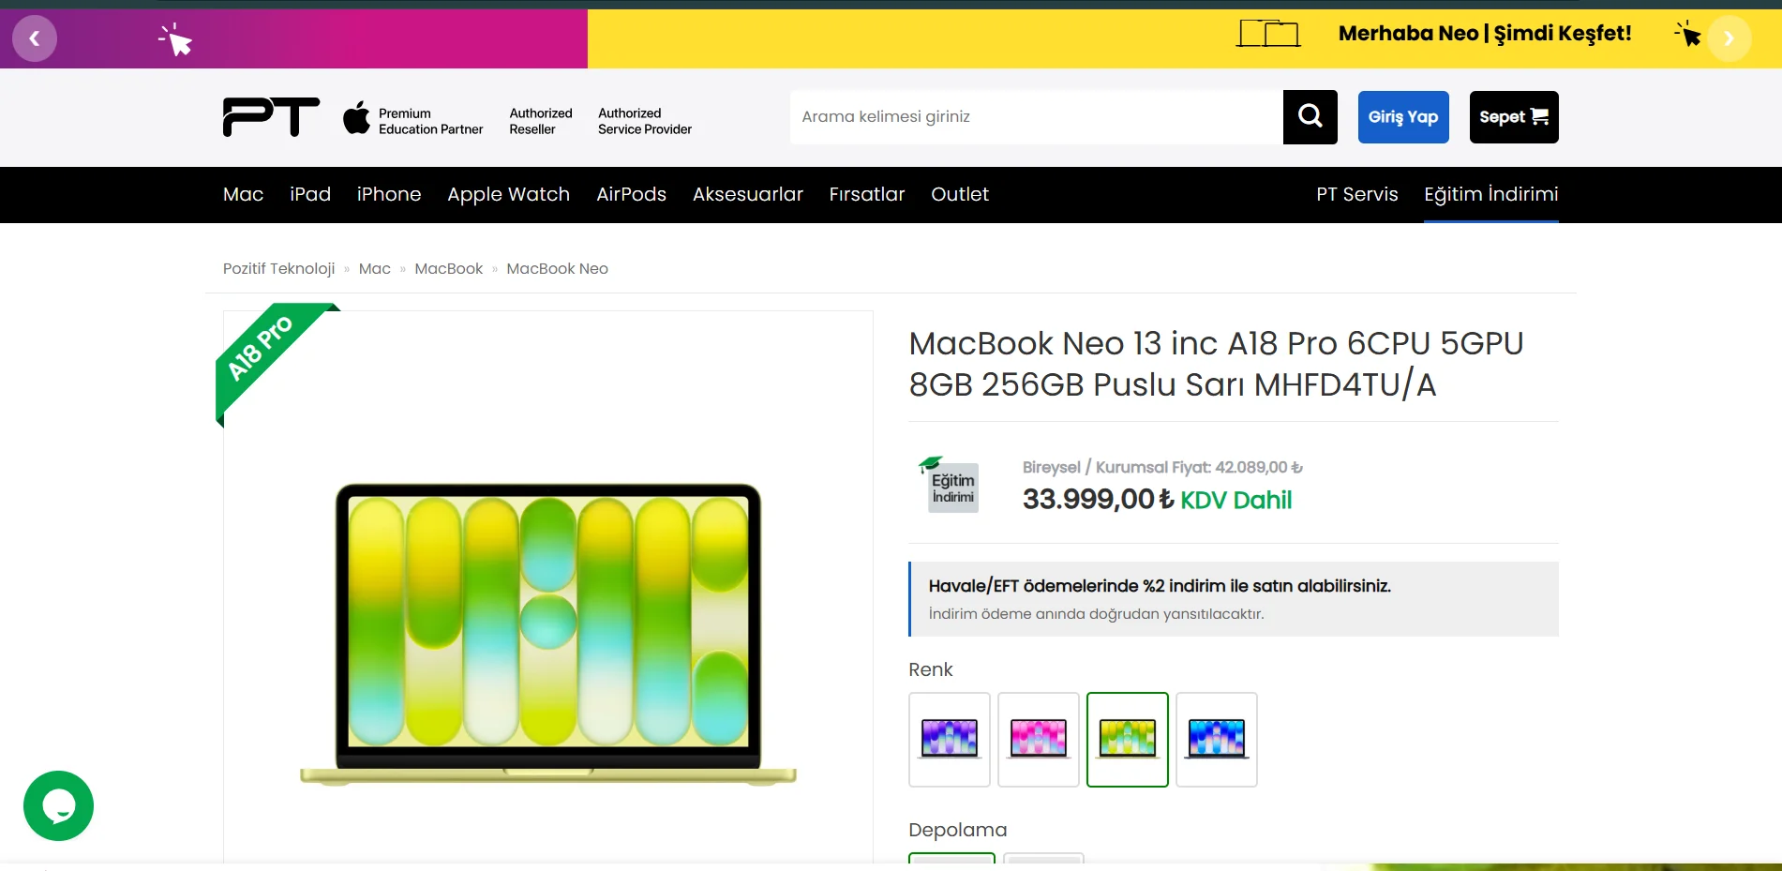Select the first purple-screen color option
Screen dimensions: 1782x871
[950, 740]
